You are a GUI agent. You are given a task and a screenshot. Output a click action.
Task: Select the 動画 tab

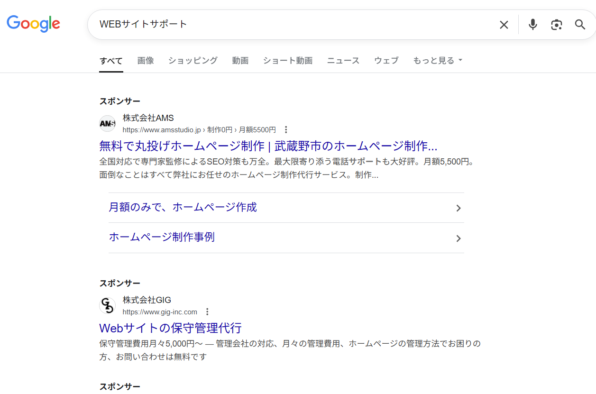point(240,61)
